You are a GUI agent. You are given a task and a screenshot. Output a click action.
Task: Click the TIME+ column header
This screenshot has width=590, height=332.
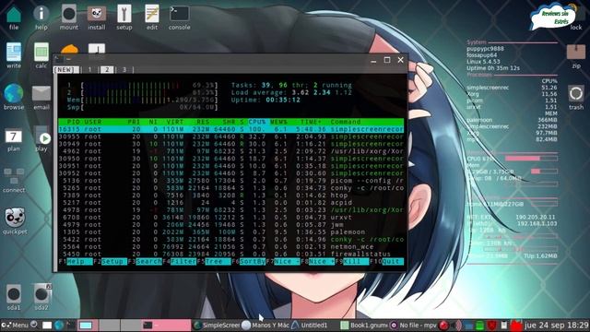pyautogui.click(x=311, y=122)
